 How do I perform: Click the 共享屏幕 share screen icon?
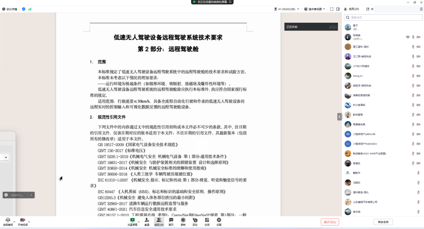132,221
